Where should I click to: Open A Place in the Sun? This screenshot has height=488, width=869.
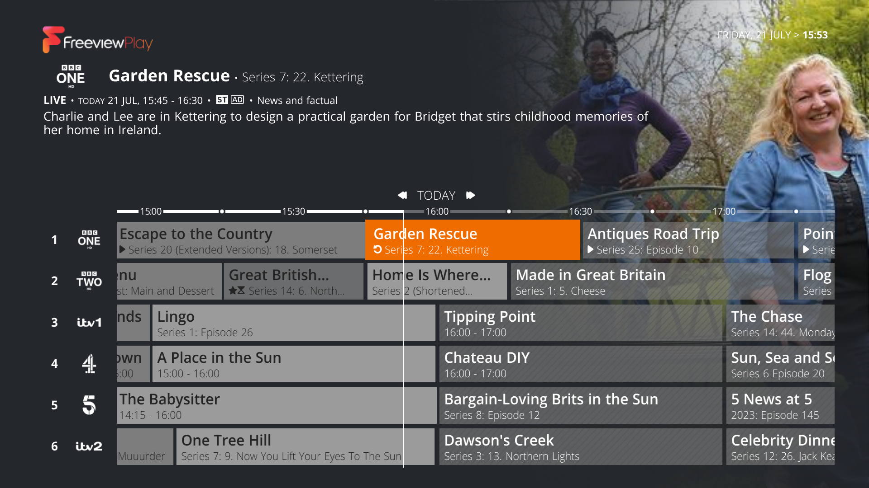click(294, 364)
